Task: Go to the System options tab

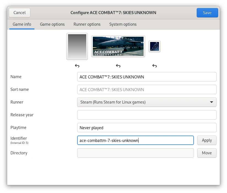Action: [x=123, y=24]
